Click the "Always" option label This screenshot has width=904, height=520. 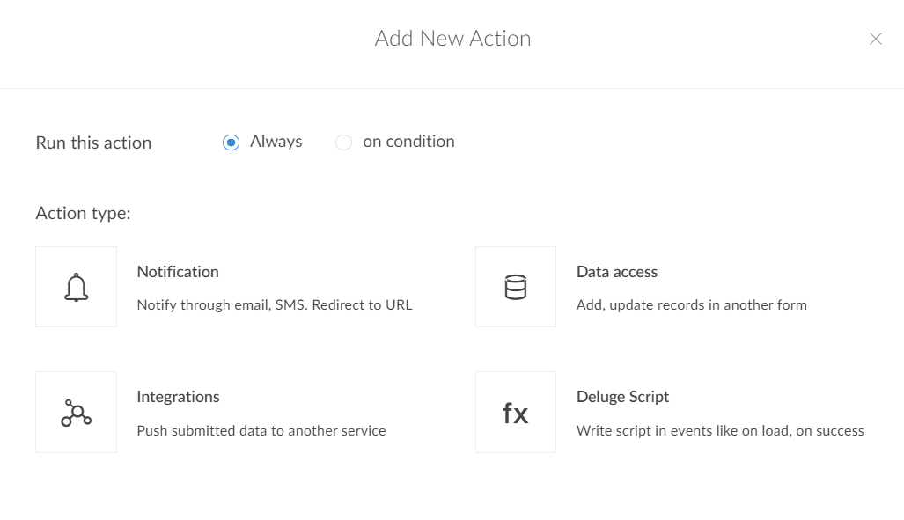coord(276,142)
